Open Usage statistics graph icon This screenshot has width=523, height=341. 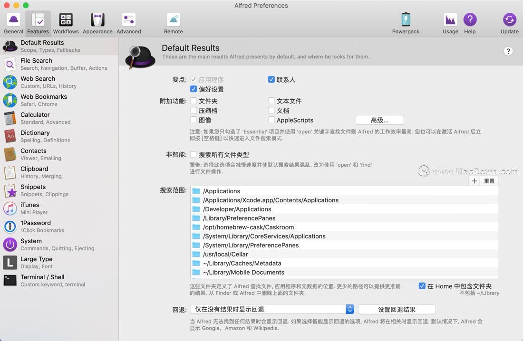[450, 24]
